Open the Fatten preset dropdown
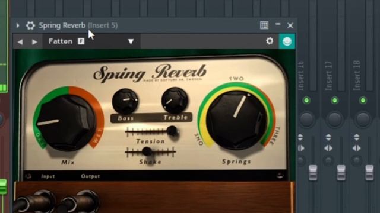The image size is (380, 213). click(131, 41)
